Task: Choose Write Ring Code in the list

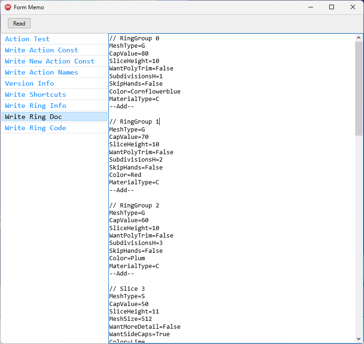Action: tap(35, 128)
